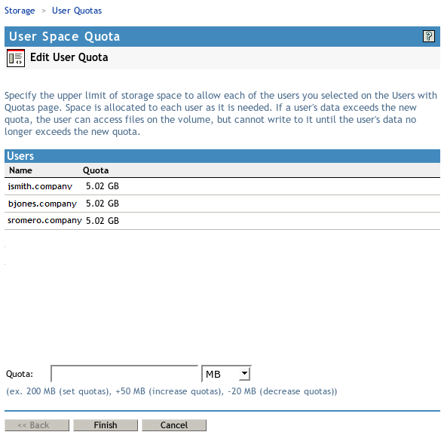This screenshot has height=435, width=444.
Task: Click the User Space Quota title
Action: (x=64, y=36)
